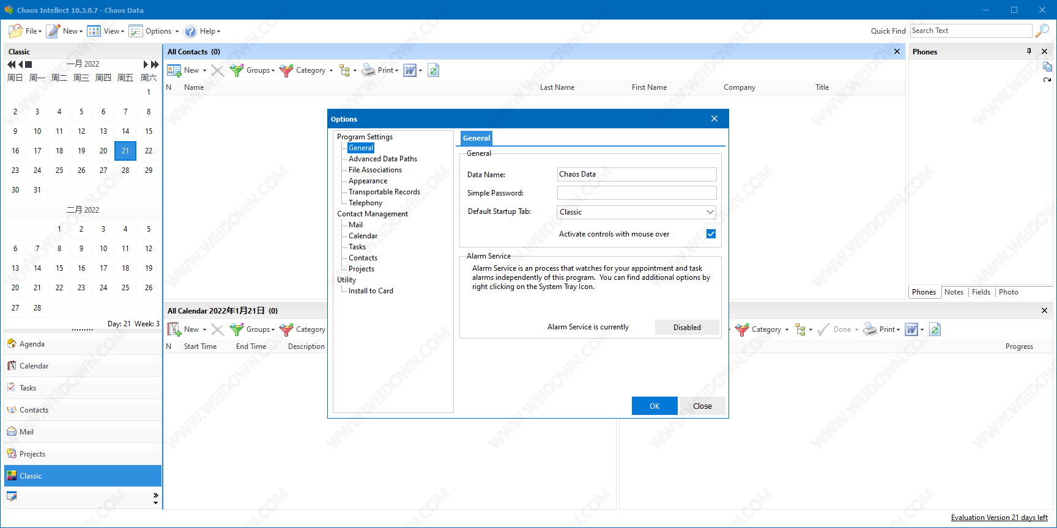Open the Agenda view in sidebar
Image resolution: width=1057 pixels, height=528 pixels.
(x=83, y=344)
